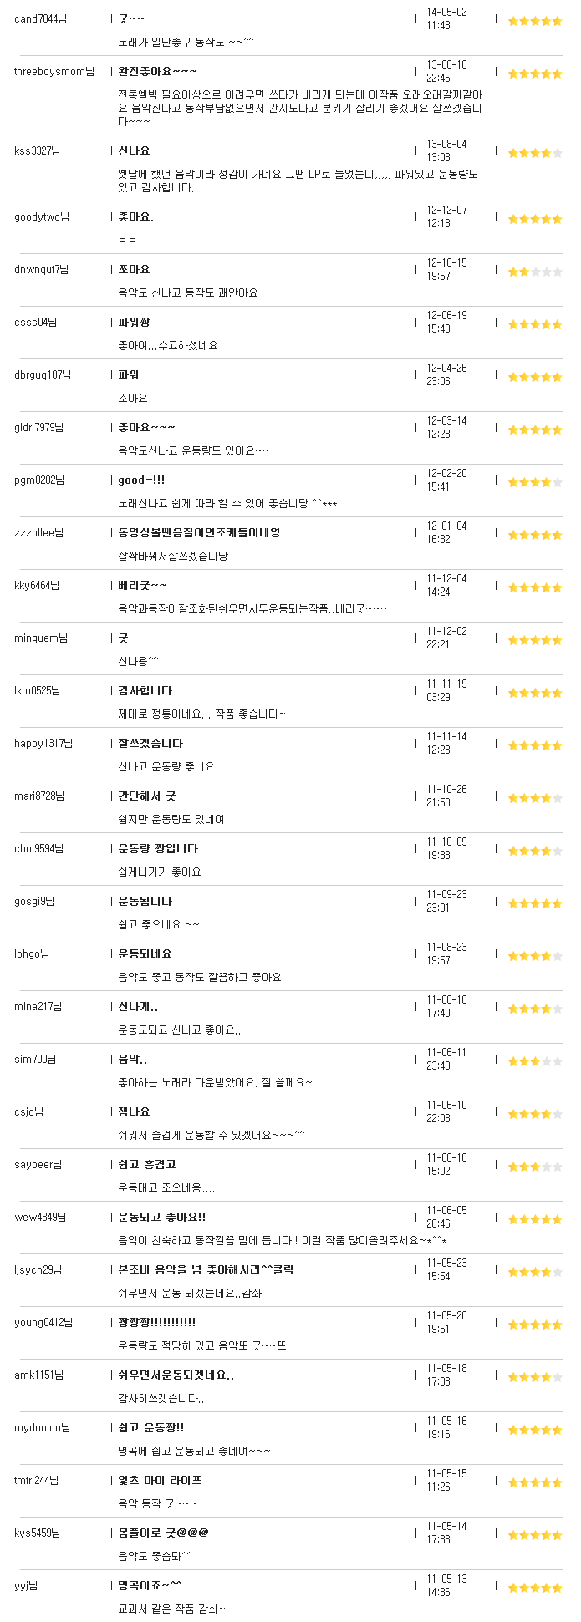
Task: Select review title good~!!!
Action: 141,480
